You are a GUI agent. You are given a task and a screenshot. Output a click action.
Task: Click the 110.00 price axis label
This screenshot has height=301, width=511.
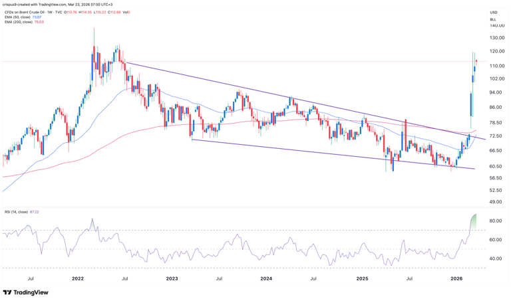click(497, 66)
